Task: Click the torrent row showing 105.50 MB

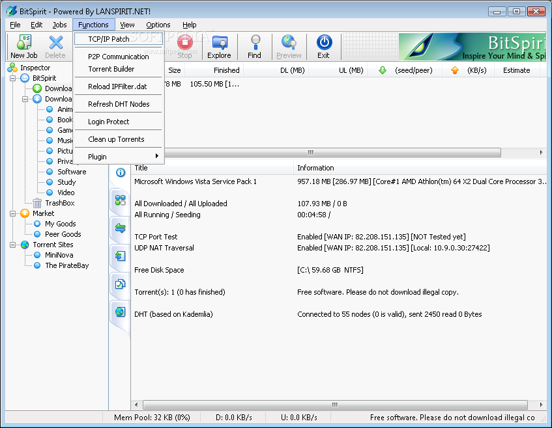Action: pyautogui.click(x=355, y=84)
